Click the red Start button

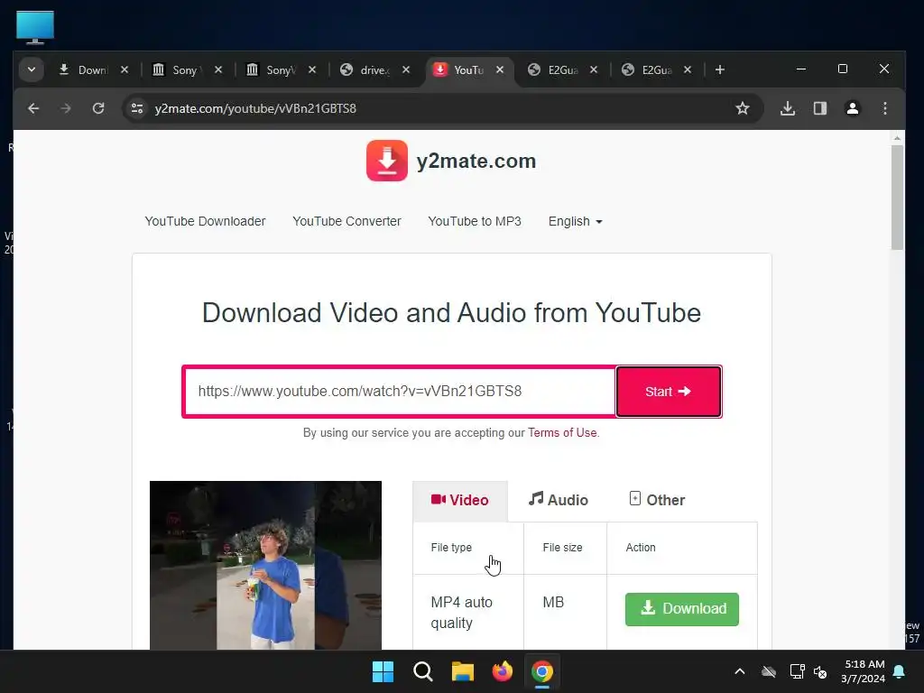[669, 392]
